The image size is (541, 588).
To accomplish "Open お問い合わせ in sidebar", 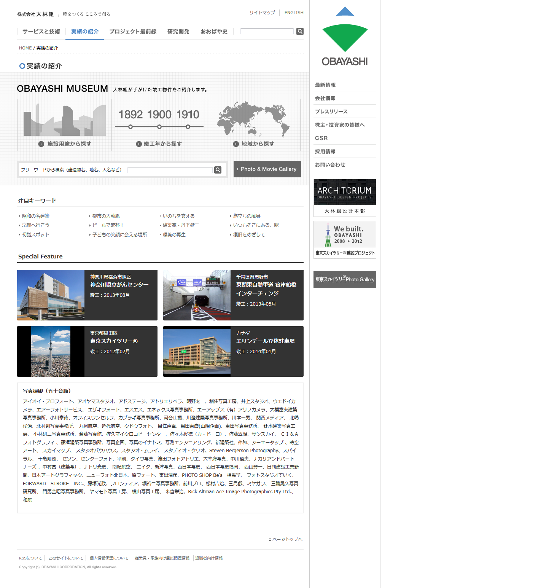I will click(x=330, y=165).
